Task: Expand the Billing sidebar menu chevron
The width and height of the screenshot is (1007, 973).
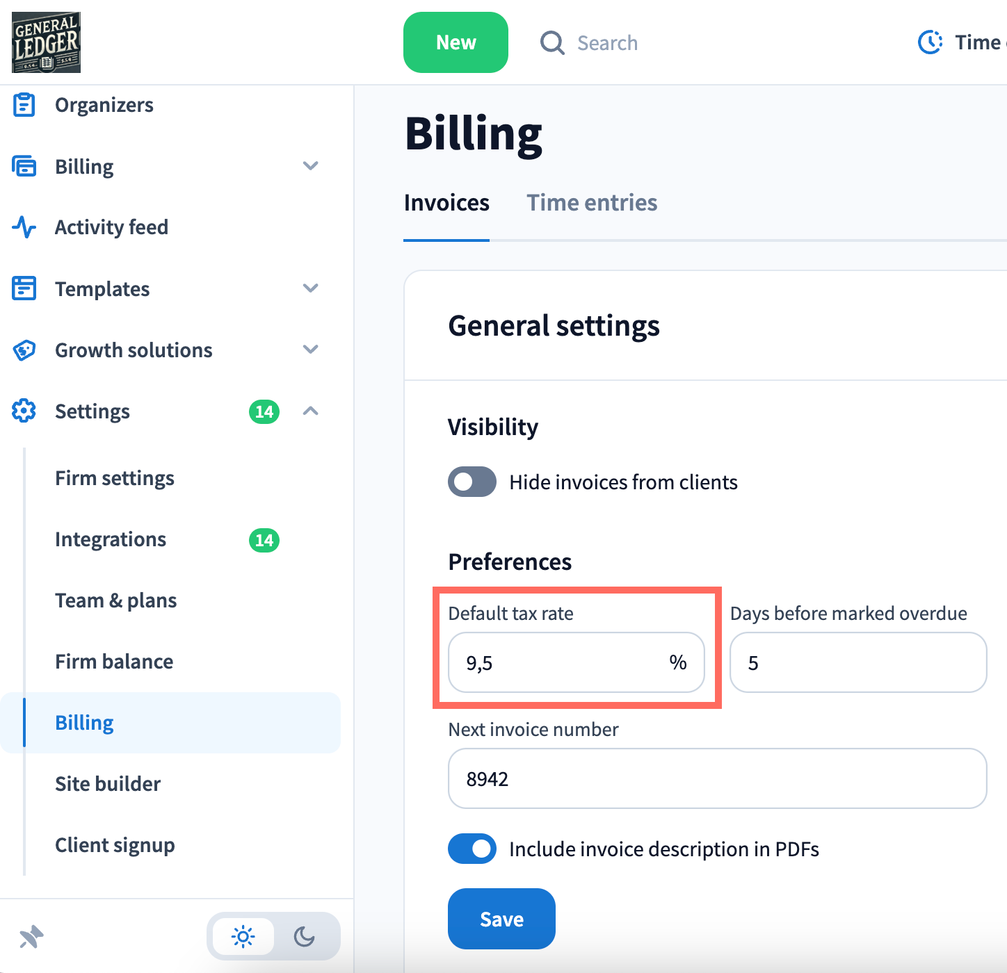Action: 311,166
